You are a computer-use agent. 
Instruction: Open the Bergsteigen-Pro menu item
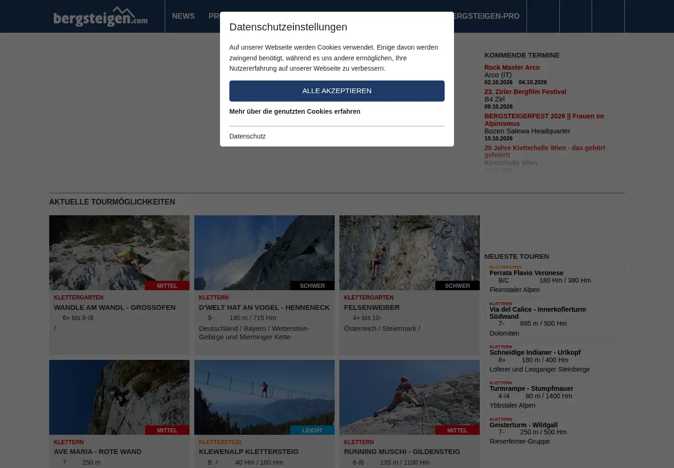486,16
